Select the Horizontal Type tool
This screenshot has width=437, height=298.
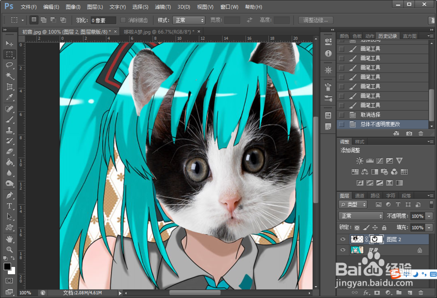[x=9, y=206]
